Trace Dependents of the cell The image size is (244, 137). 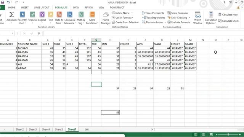(x=153, y=18)
